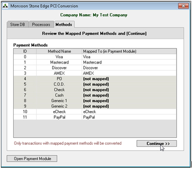
Task: Click the AMEX mapped-to cell
Action: pyautogui.click(x=129, y=73)
